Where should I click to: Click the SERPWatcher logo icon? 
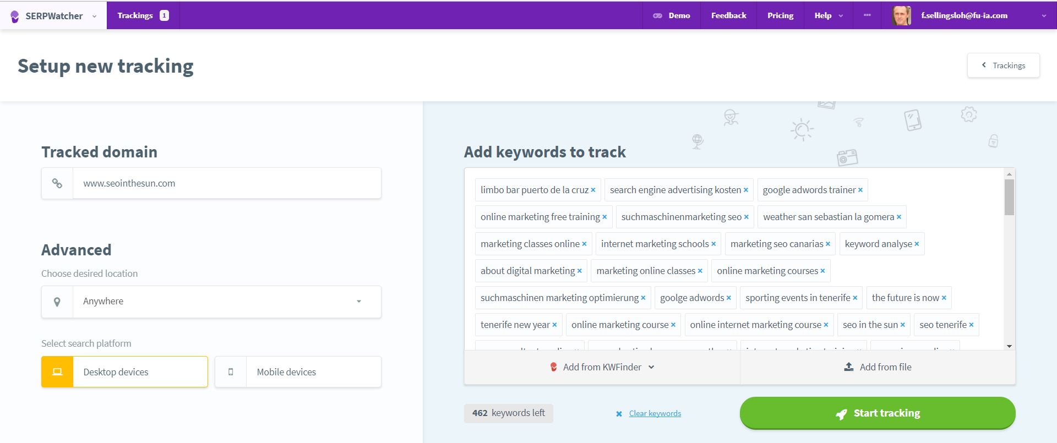tap(15, 17)
